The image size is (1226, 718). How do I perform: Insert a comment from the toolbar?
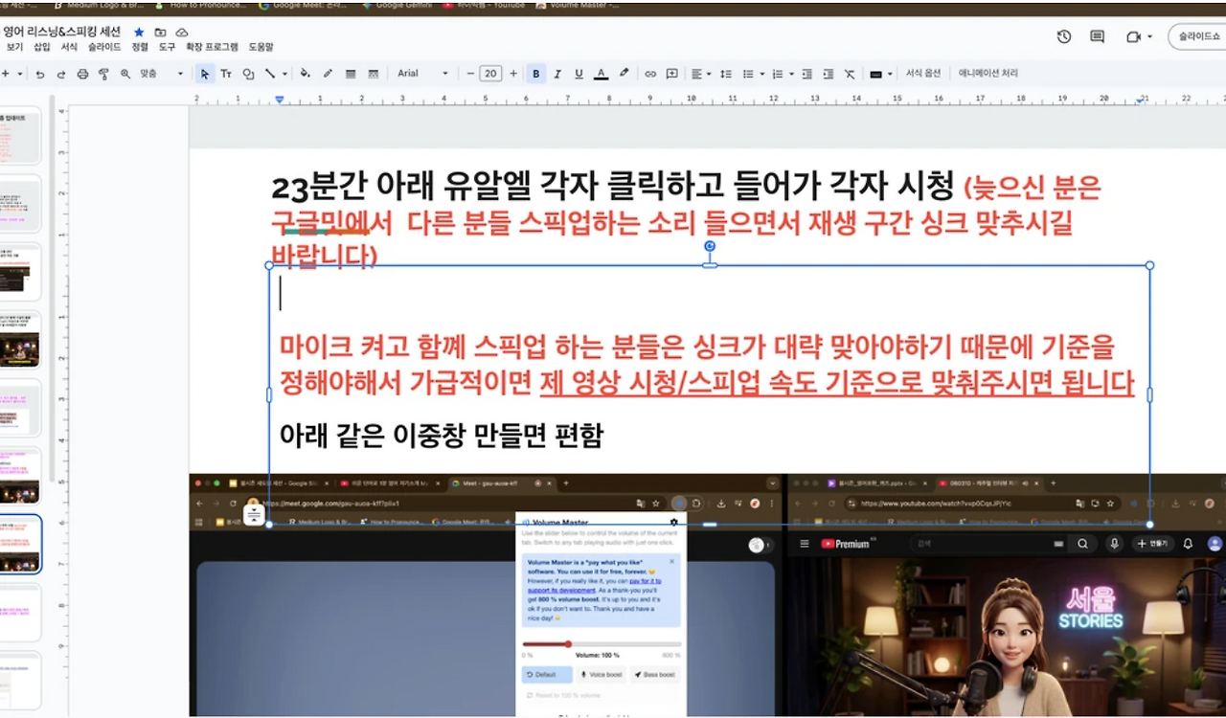tap(671, 74)
